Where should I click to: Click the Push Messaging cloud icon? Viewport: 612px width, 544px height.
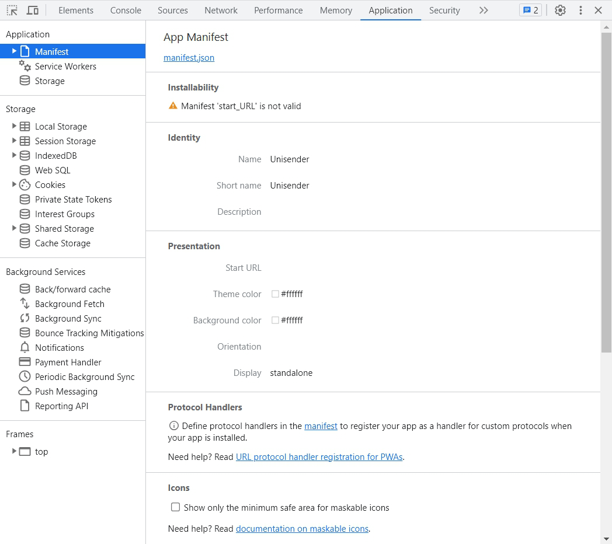(25, 391)
